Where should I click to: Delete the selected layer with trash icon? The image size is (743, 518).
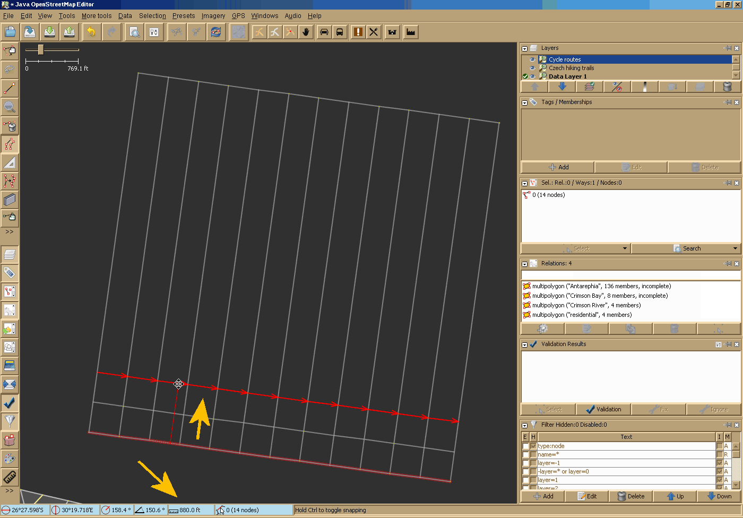(x=728, y=87)
